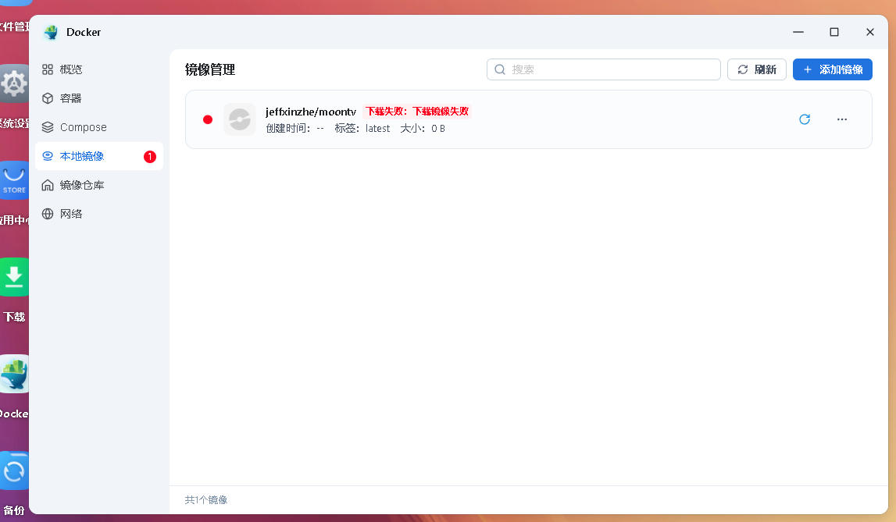Click the red status dot of jeffxinzhe/moontv

[x=208, y=119]
